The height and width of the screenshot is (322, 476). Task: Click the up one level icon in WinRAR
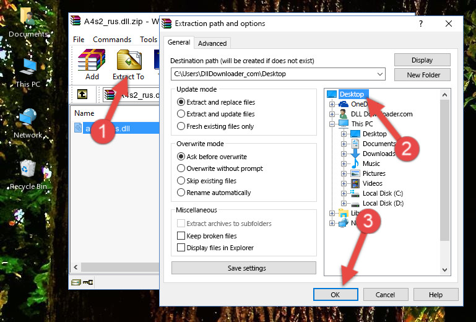click(x=82, y=95)
